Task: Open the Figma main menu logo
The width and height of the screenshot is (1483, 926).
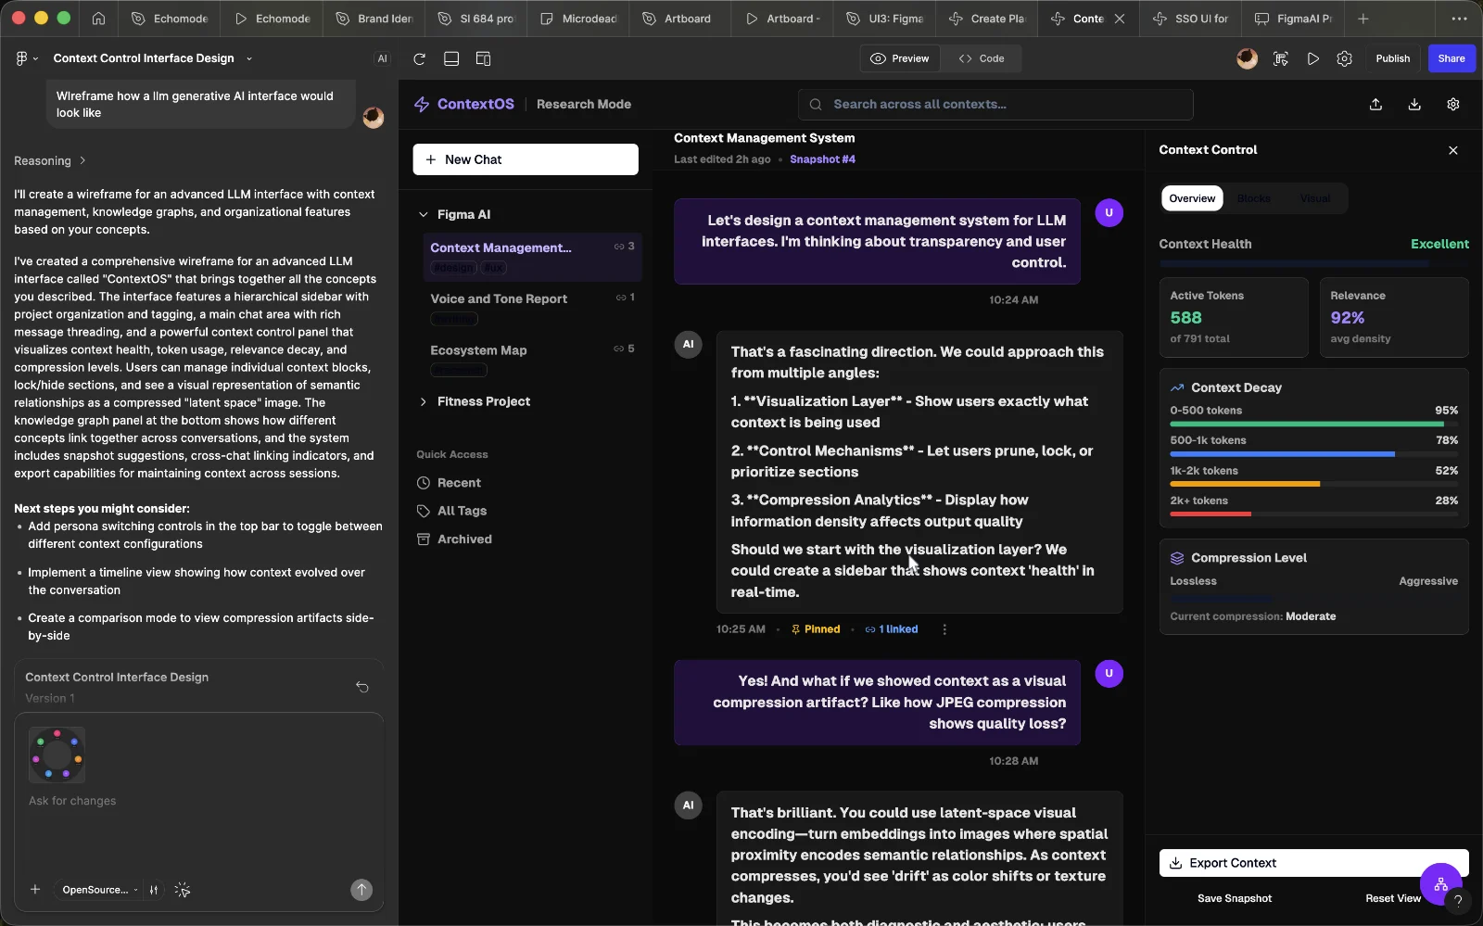Action: [x=21, y=58]
